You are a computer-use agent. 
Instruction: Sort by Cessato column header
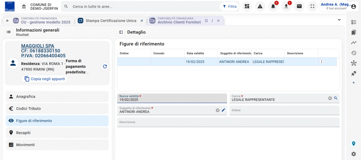(168, 53)
